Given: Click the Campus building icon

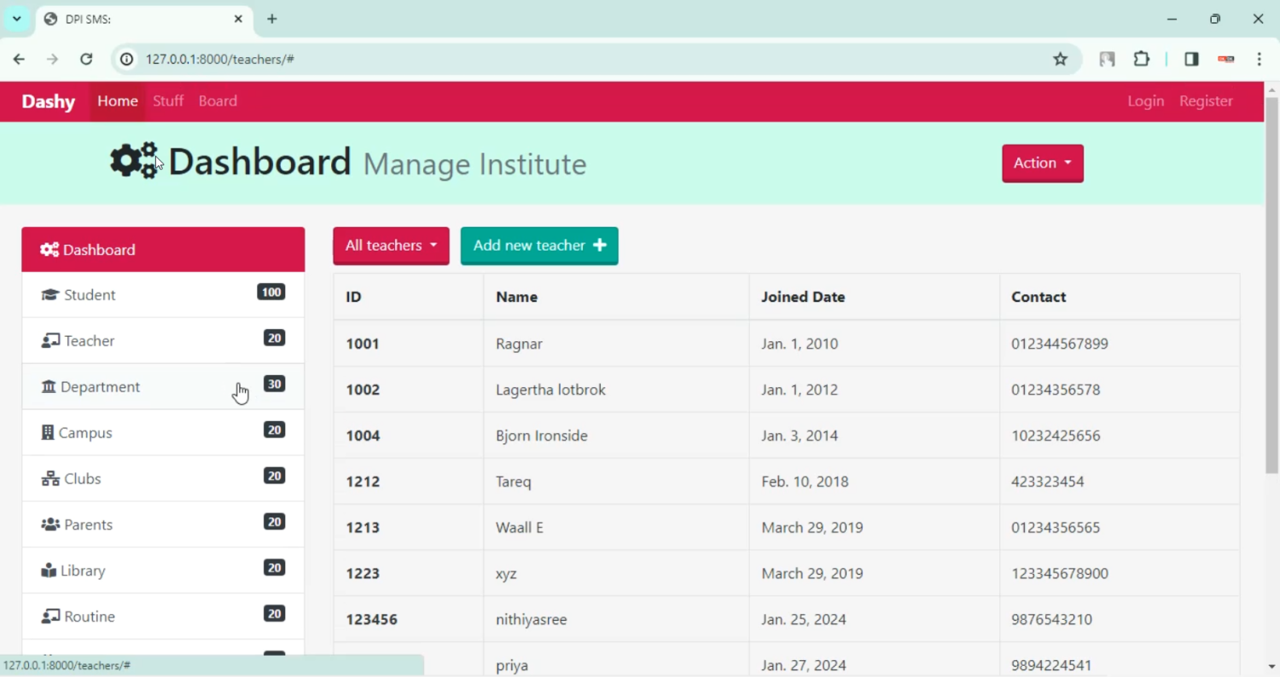Looking at the screenshot, I should (x=48, y=433).
